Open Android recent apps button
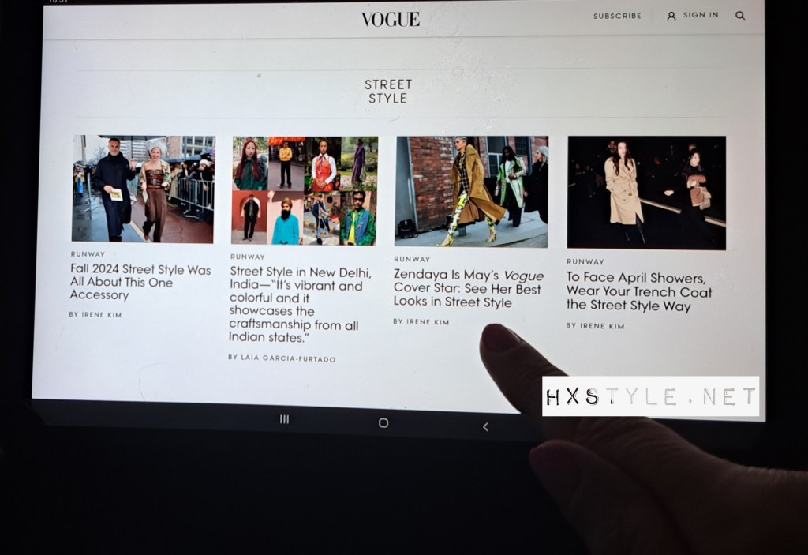Viewport: 808px width, 555px height. pyautogui.click(x=284, y=419)
